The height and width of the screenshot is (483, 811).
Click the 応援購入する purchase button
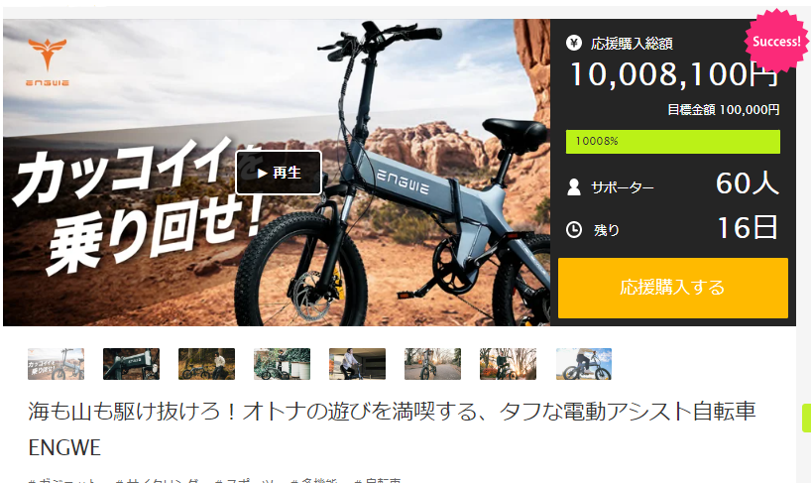point(673,288)
